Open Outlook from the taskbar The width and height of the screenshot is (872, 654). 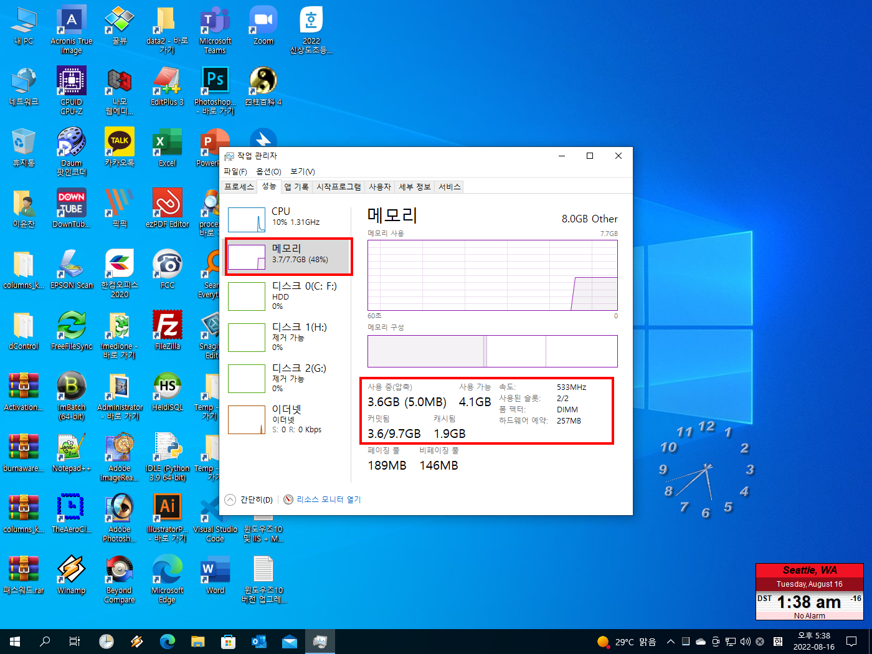259,642
